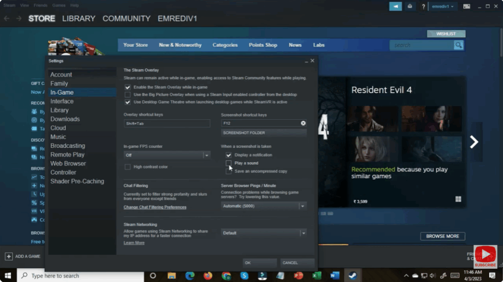Open Skype from taskbar
The width and height of the screenshot is (503, 282).
[x=244, y=276]
